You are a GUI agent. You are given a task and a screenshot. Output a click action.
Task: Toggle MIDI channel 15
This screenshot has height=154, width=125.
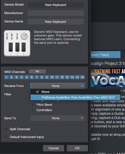(77, 77)
